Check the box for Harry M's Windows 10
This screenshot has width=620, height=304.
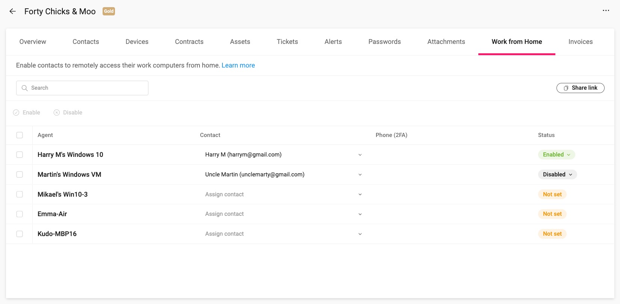(20, 155)
